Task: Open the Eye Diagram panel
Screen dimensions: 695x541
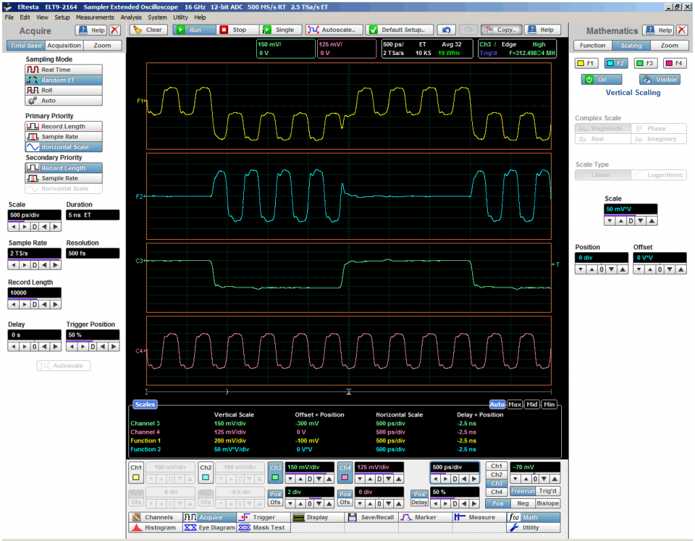Action: tap(209, 527)
